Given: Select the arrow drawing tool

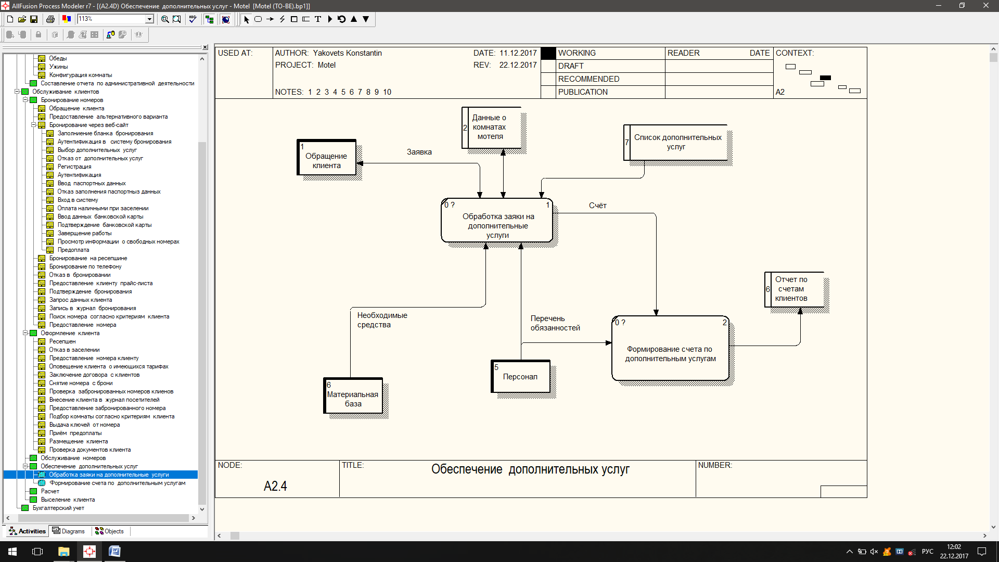Looking at the screenshot, I should [270, 19].
